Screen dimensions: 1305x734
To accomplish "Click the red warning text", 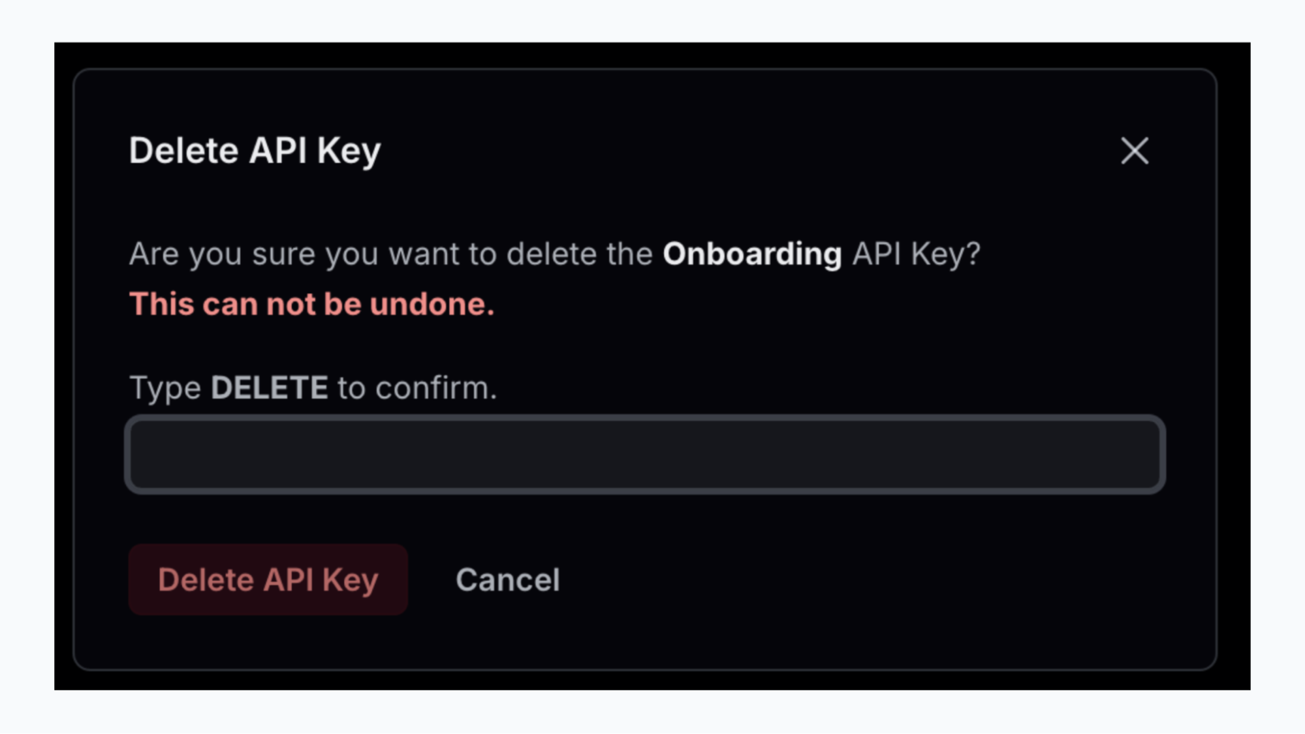I will 312,304.
